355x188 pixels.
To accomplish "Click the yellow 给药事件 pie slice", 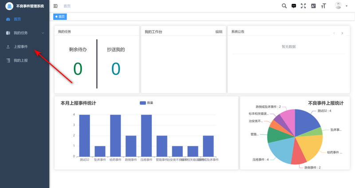I will (x=312, y=147).
